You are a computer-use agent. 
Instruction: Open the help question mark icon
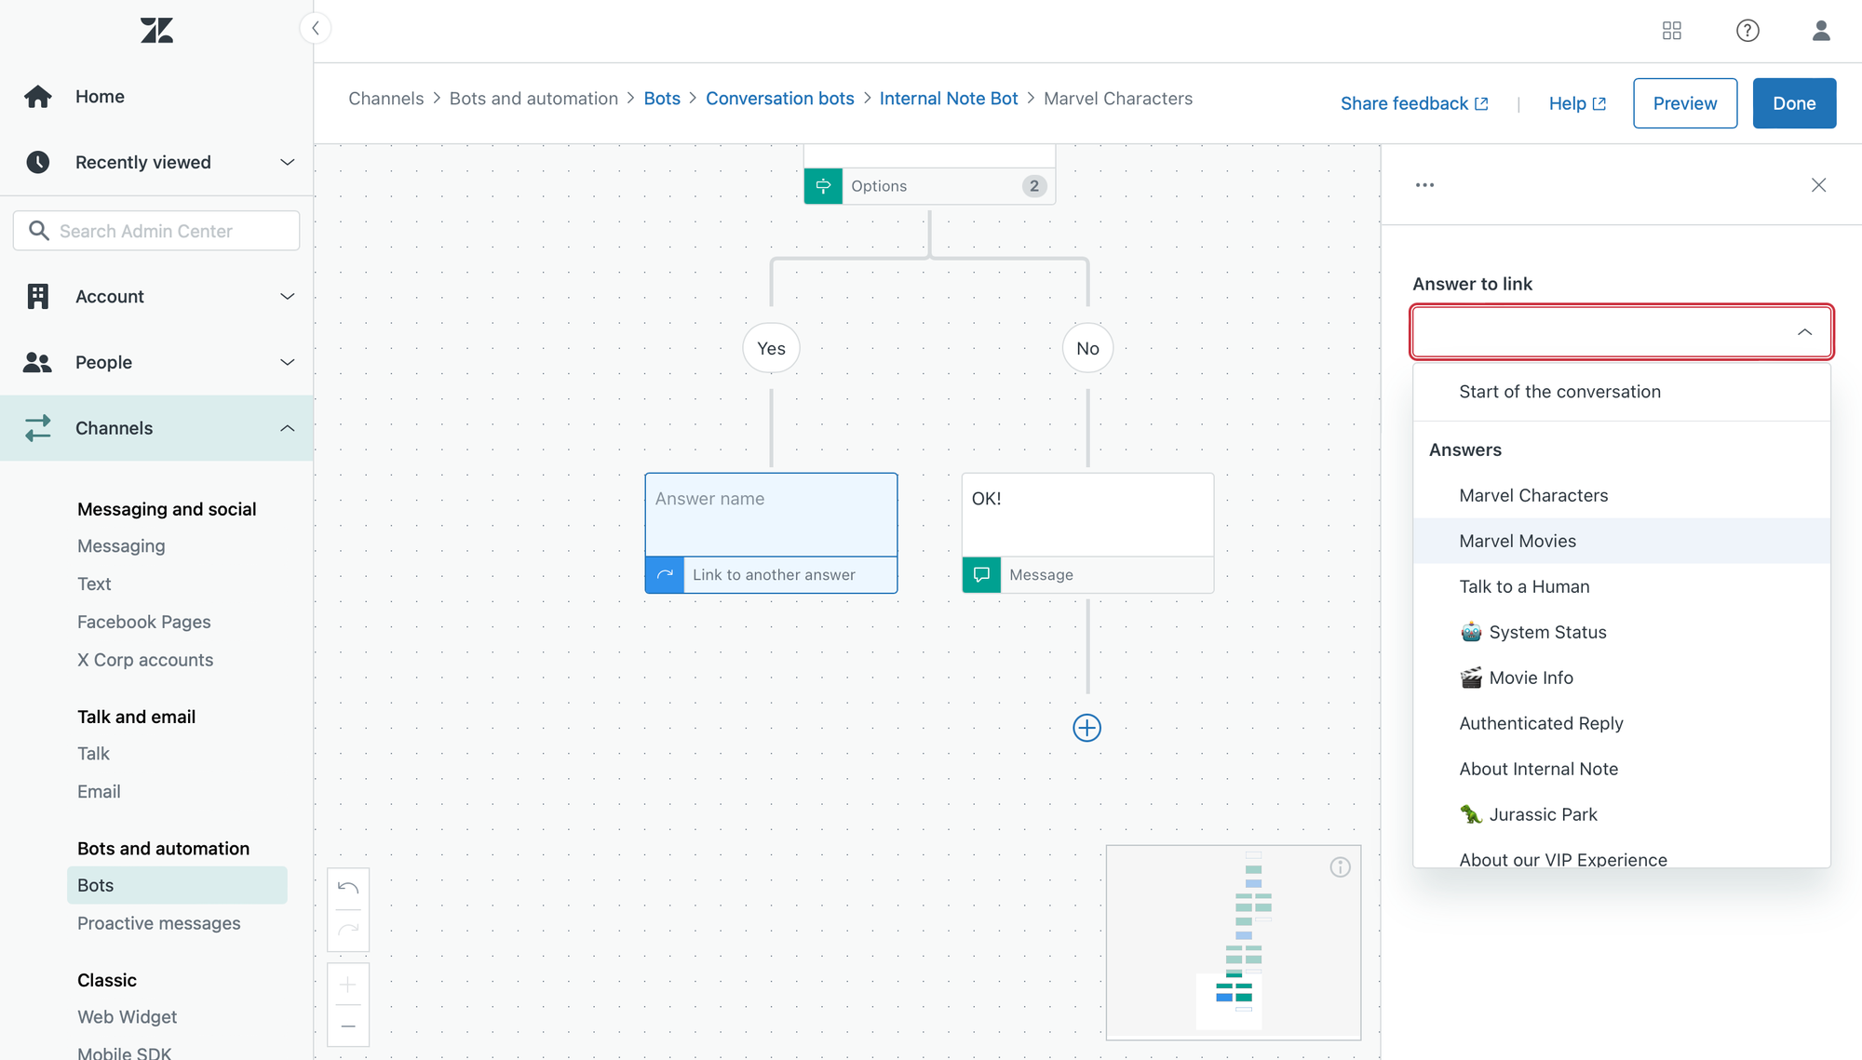click(x=1747, y=31)
